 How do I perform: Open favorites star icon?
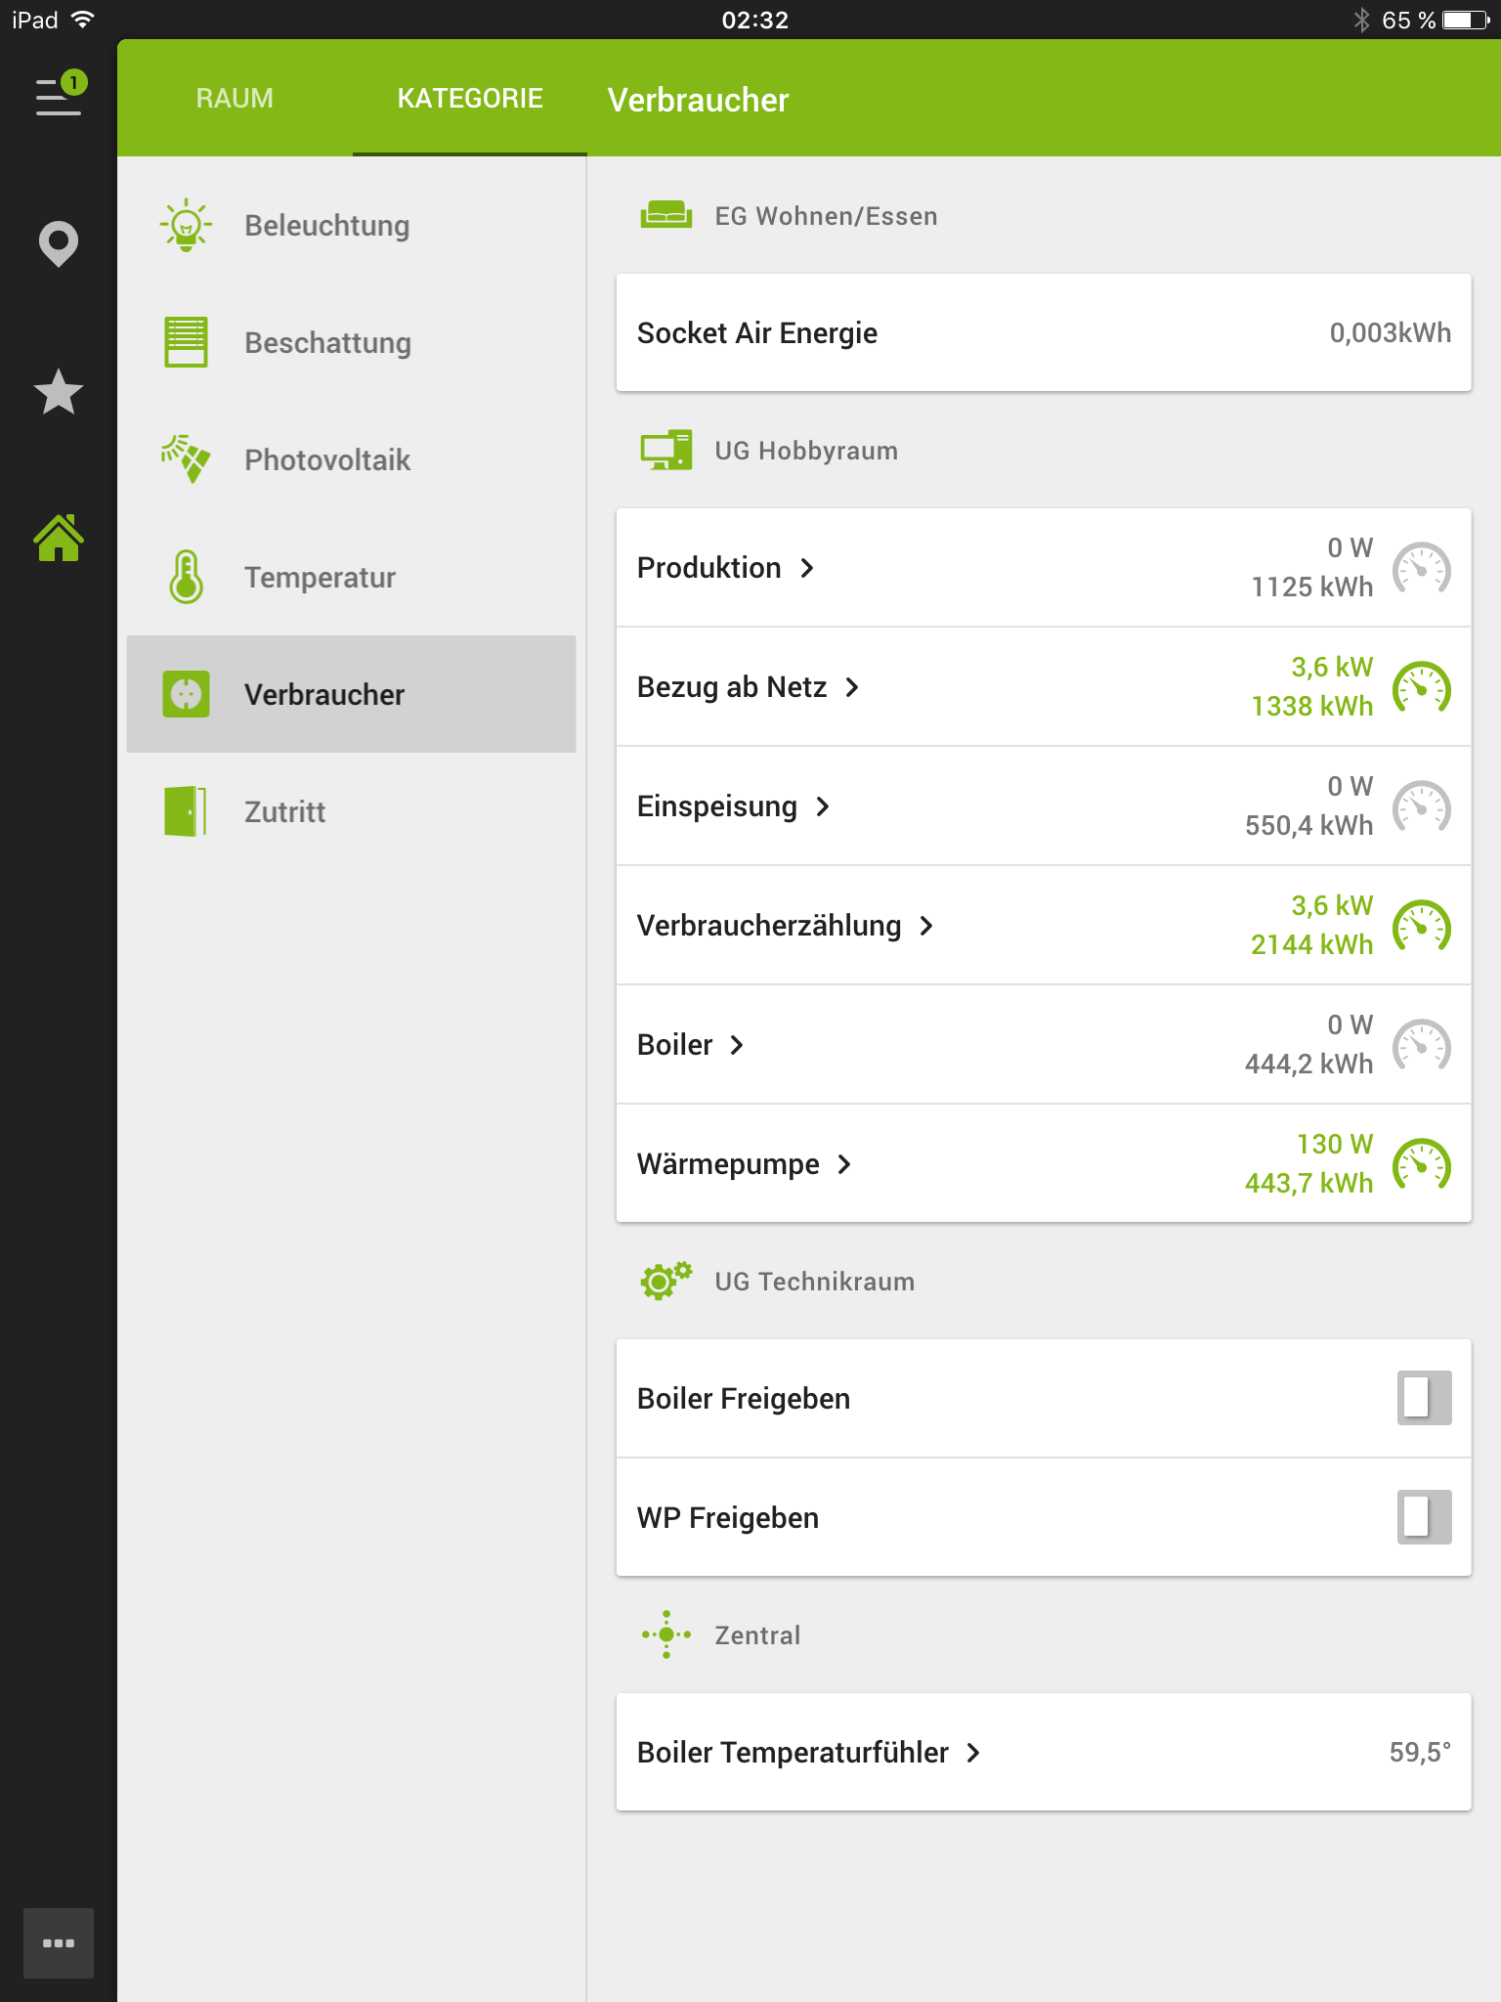coord(59,392)
